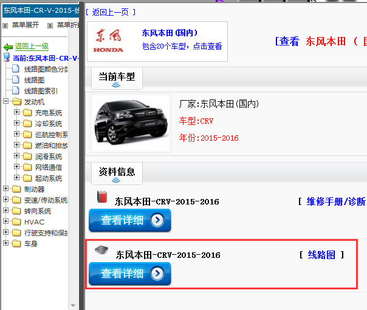Click 菜单折叠 to collapse menu
Image resolution: width=367 pixels, height=310 pixels.
pyautogui.click(x=68, y=25)
